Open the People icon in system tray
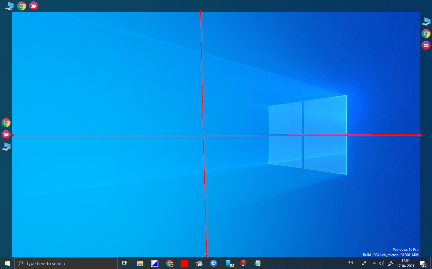432x269 pixels. [x=364, y=263]
